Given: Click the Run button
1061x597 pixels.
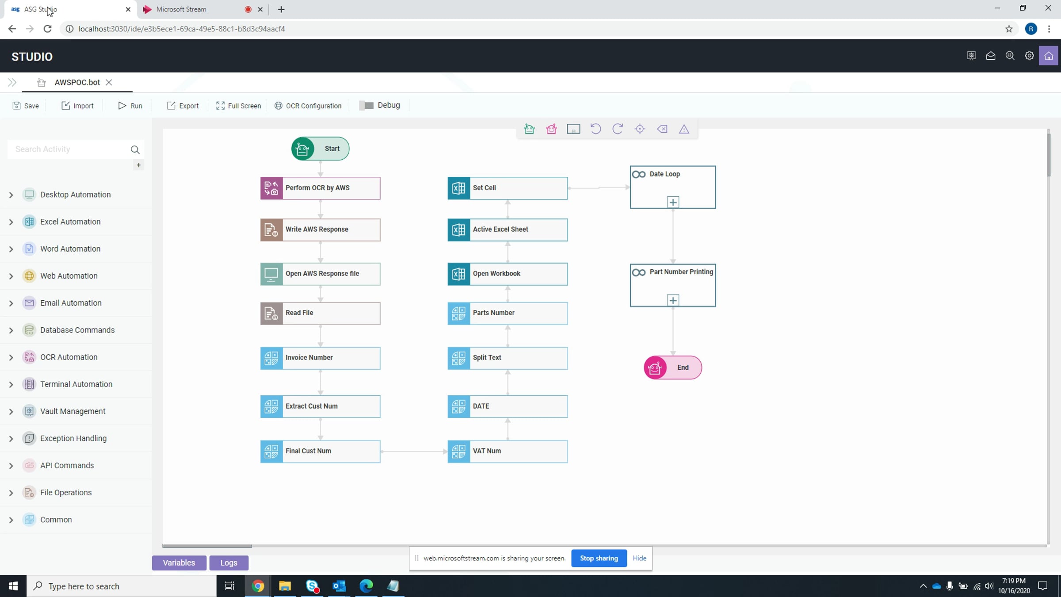Looking at the screenshot, I should tap(130, 106).
